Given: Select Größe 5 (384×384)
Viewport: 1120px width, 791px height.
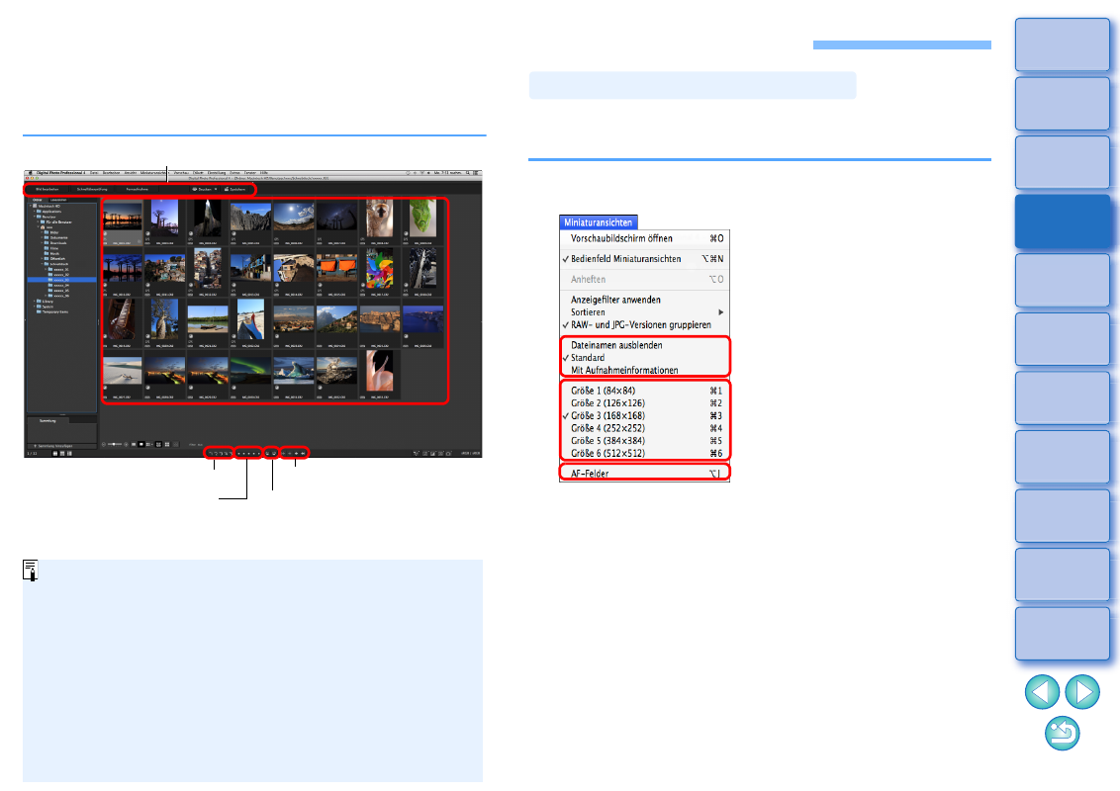Looking at the screenshot, I should tap(644, 440).
